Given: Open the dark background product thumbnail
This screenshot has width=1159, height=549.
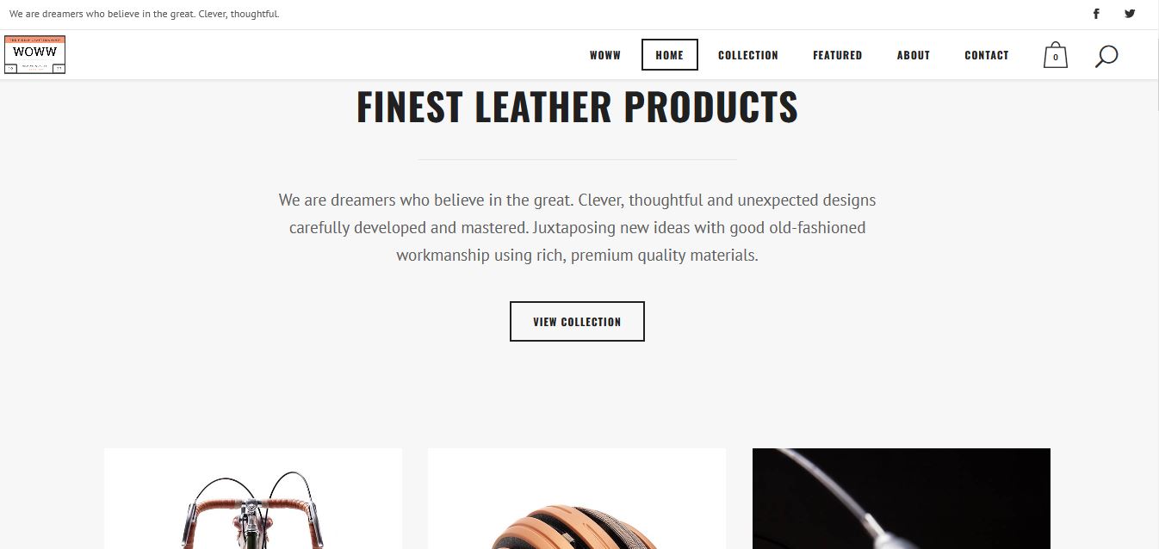Looking at the screenshot, I should (902, 498).
